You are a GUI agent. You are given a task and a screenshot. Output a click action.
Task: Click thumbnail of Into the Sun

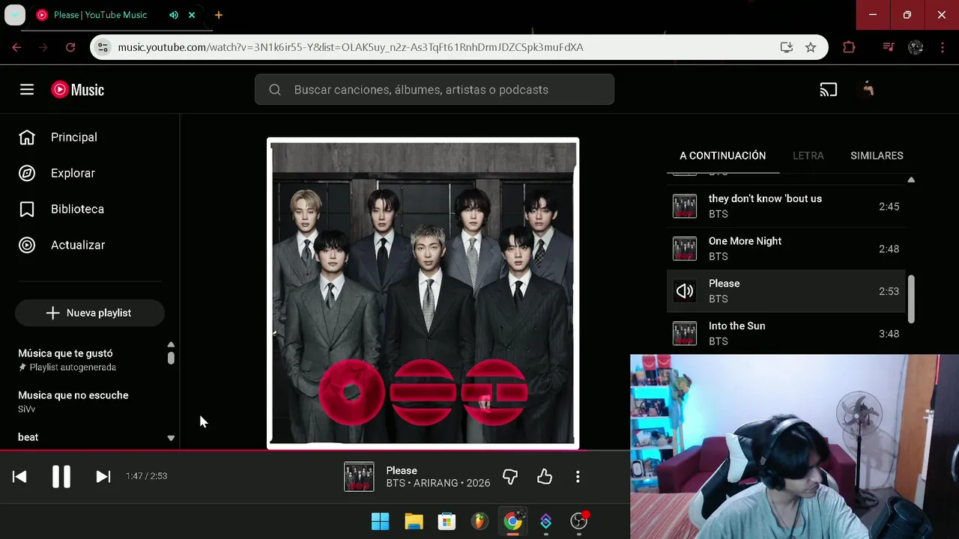tap(685, 334)
